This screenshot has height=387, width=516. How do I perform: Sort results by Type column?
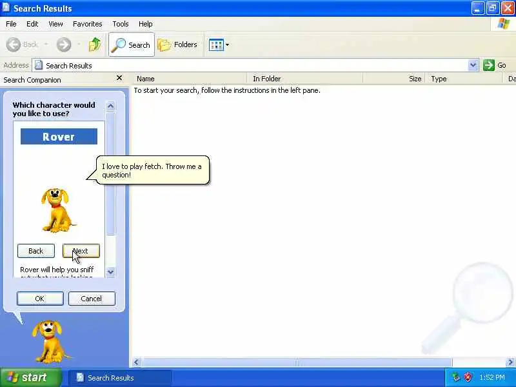click(x=464, y=79)
